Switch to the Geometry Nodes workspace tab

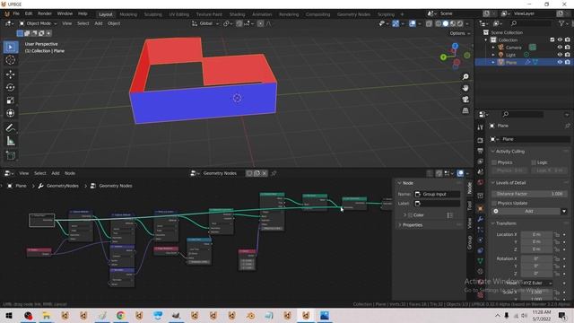click(x=353, y=14)
